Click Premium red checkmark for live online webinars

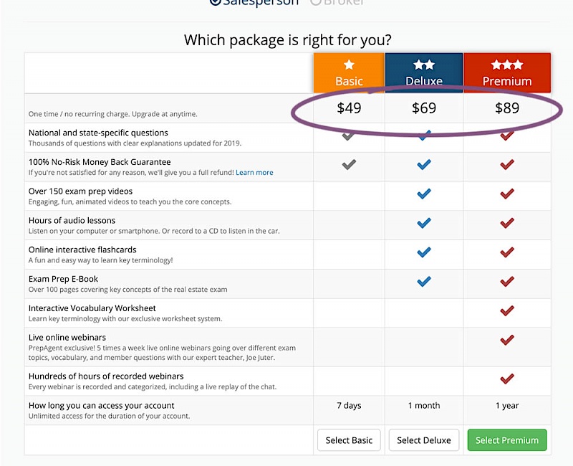pyautogui.click(x=507, y=341)
